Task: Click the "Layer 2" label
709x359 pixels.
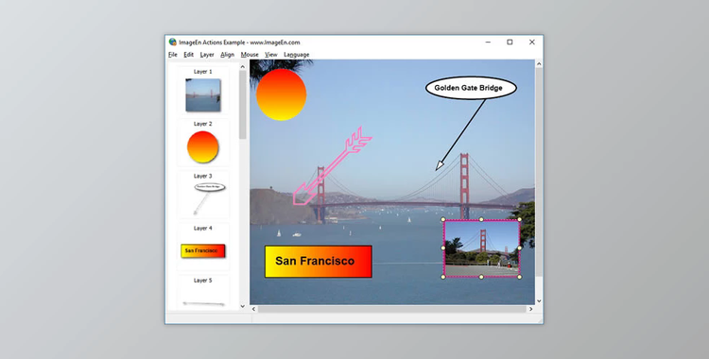Action: pyautogui.click(x=202, y=124)
